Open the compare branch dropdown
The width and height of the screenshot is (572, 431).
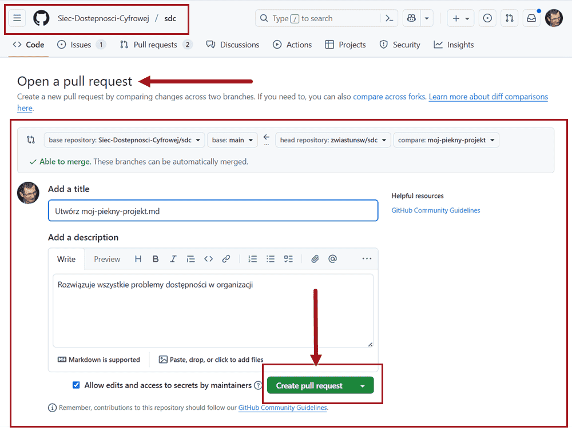[446, 140]
